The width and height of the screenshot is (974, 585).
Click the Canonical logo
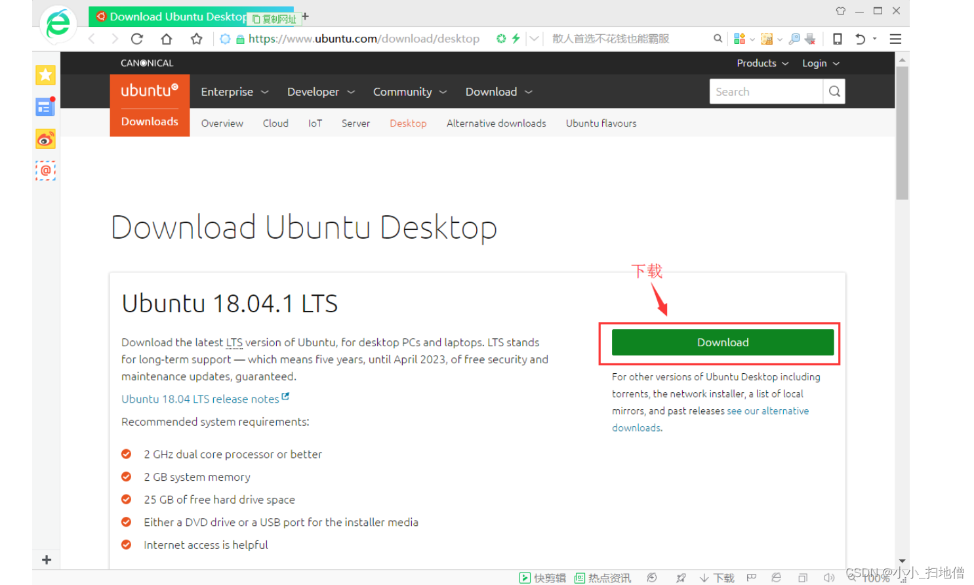coord(147,63)
